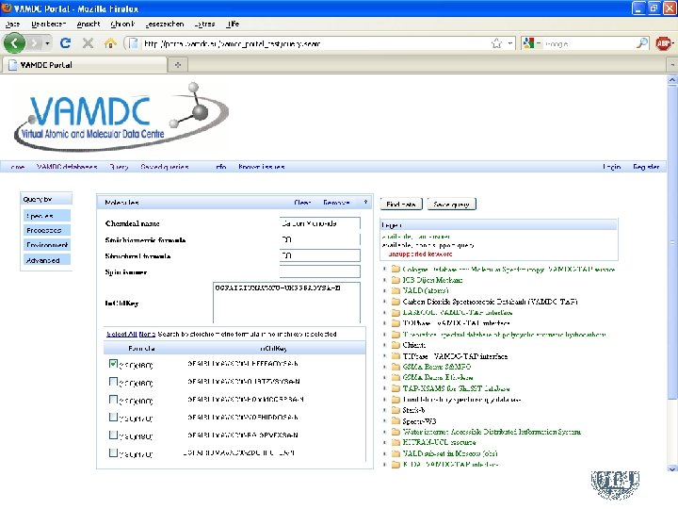Click the search magnifier icon in the Google box

(x=641, y=42)
